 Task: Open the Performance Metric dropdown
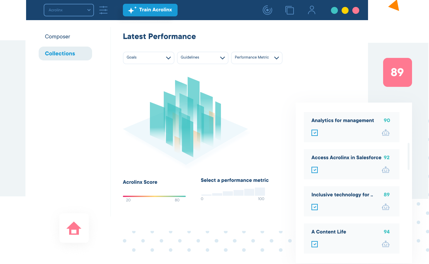(x=256, y=58)
